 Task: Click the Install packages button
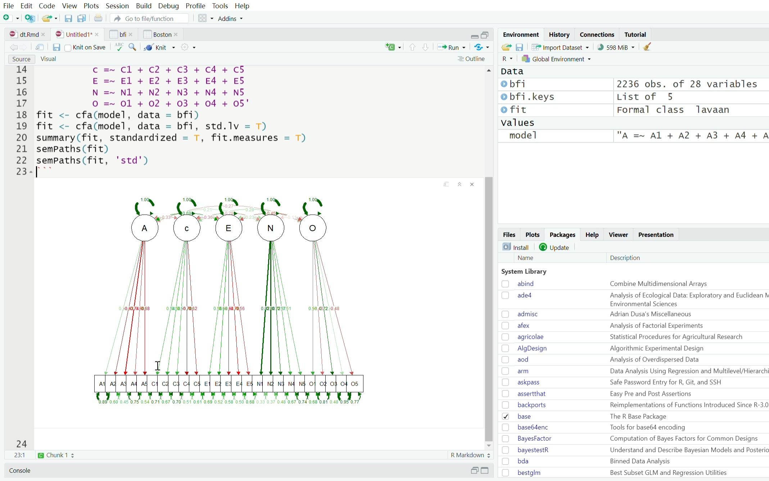516,247
